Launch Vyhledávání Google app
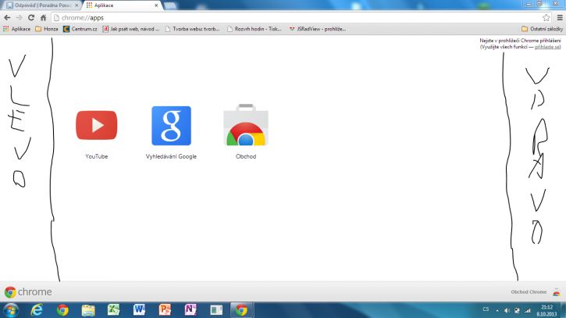 click(171, 126)
